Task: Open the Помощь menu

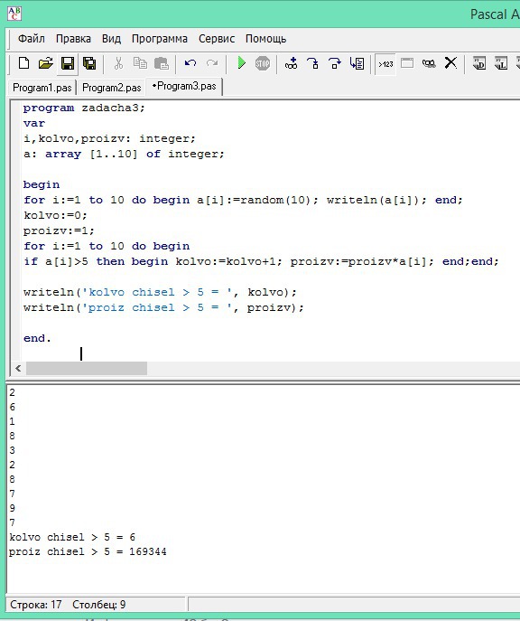Action: (265, 38)
